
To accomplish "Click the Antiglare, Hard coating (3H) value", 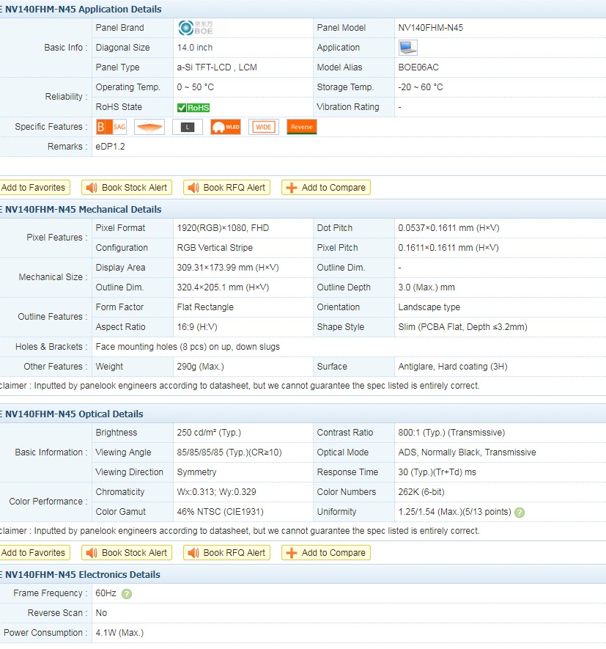I will tap(453, 367).
